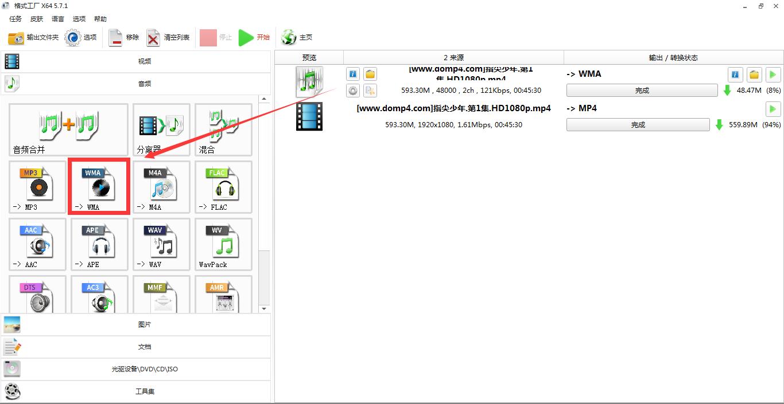Click the -> WMA output label
This screenshot has height=404, width=784.
click(584, 74)
